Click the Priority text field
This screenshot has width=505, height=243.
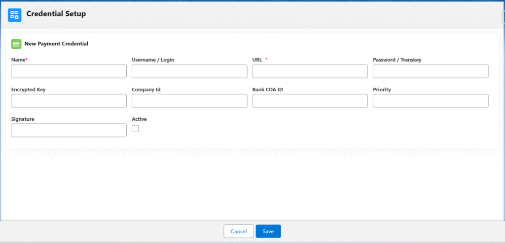(431, 101)
